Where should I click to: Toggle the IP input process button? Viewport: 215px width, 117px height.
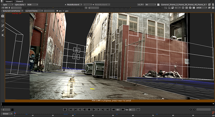(x=209, y=8)
